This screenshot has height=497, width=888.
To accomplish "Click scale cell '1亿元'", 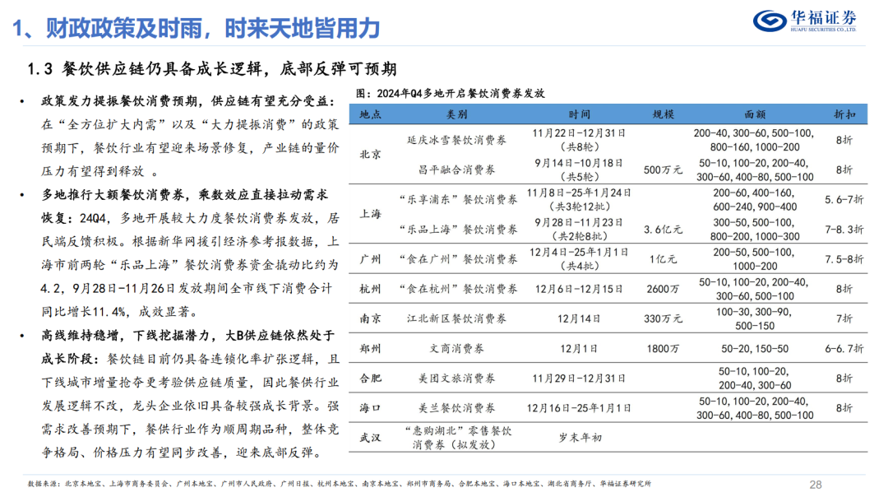I will [x=664, y=259].
